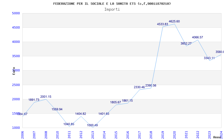
Task: Click the y-axis value 5000
Action: 16,13
